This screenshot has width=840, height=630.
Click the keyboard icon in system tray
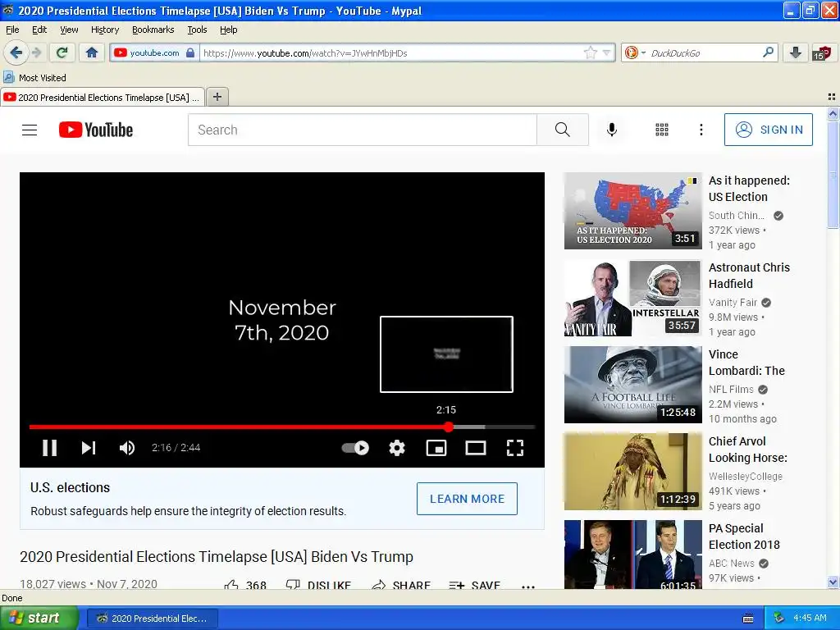click(x=748, y=619)
